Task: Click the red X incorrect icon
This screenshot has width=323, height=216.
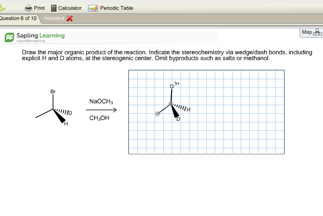Action: tap(69, 19)
